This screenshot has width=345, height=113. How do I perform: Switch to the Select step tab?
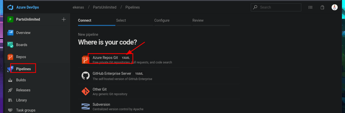[121, 20]
